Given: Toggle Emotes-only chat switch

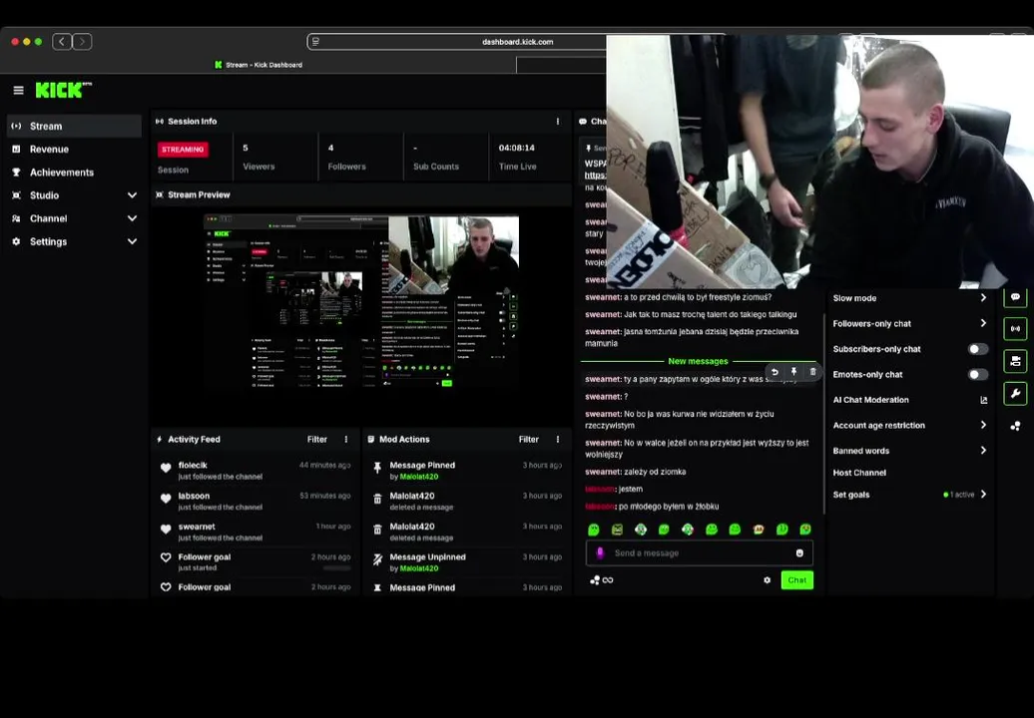Looking at the screenshot, I should point(977,375).
